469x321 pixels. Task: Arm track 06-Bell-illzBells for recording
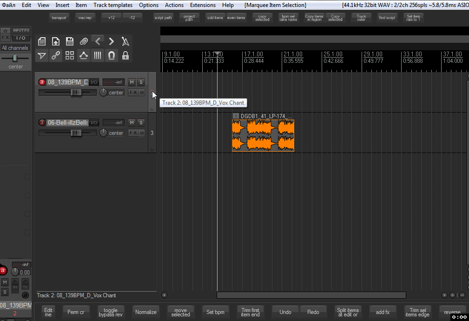pos(42,122)
